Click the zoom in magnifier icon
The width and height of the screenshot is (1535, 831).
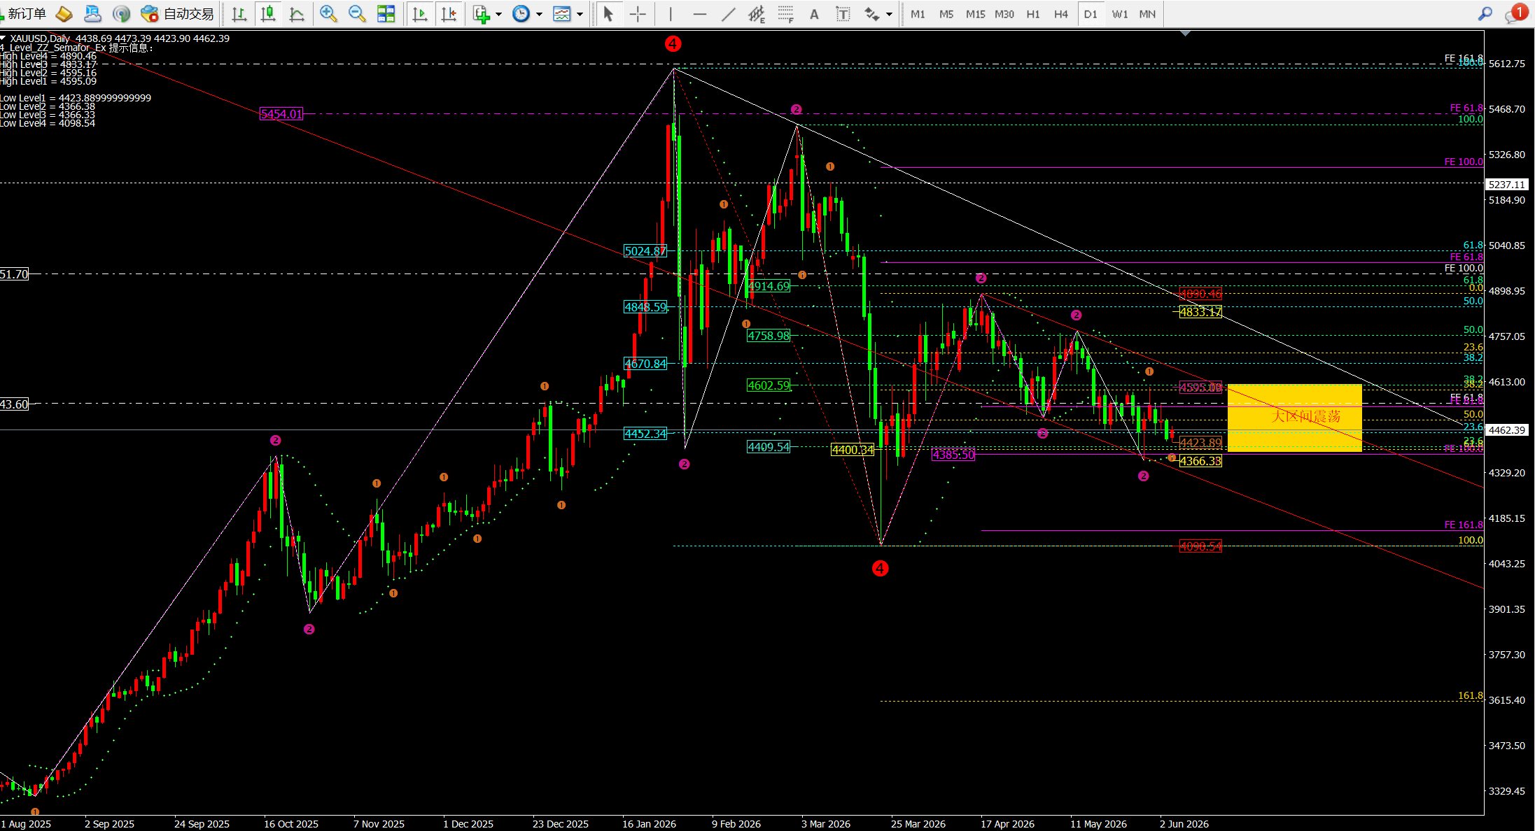pyautogui.click(x=328, y=13)
